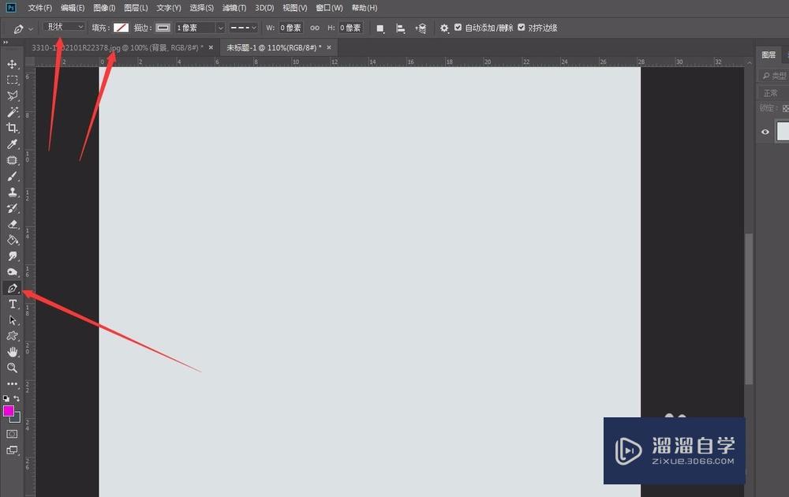The width and height of the screenshot is (789, 497).
Task: Open the Select menu
Action: tap(201, 8)
